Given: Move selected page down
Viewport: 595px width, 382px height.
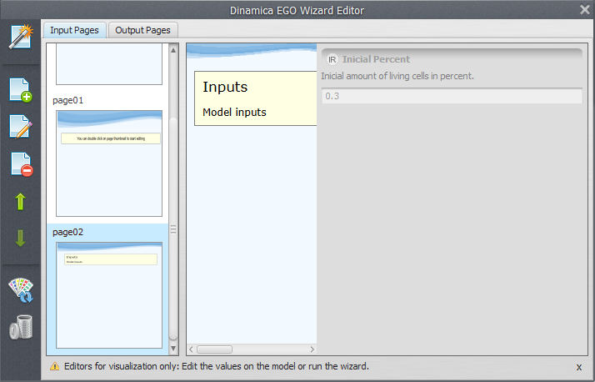Looking at the screenshot, I should pos(20,239).
